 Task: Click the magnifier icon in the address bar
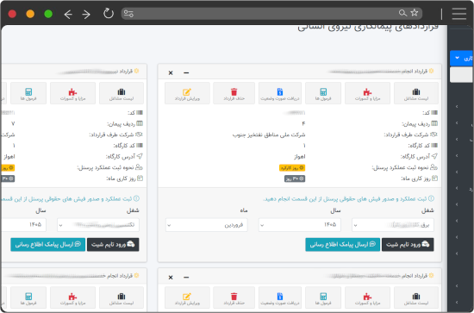(402, 13)
